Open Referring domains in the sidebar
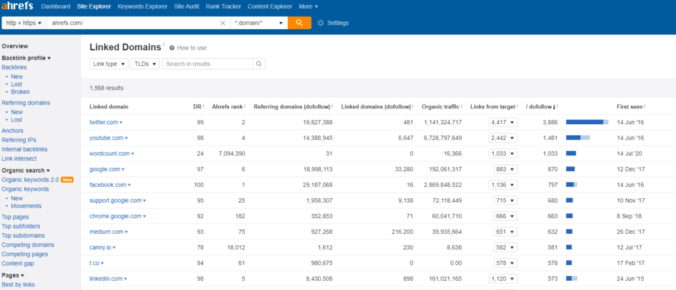This screenshot has width=676, height=290. (x=26, y=102)
